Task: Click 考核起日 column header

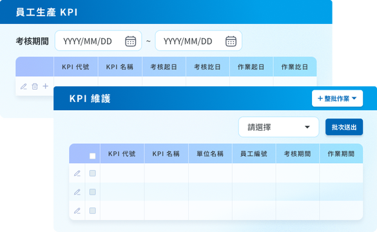Action: (164, 67)
